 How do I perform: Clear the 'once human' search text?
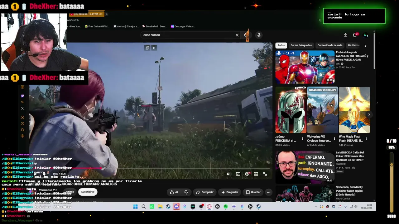click(237, 35)
